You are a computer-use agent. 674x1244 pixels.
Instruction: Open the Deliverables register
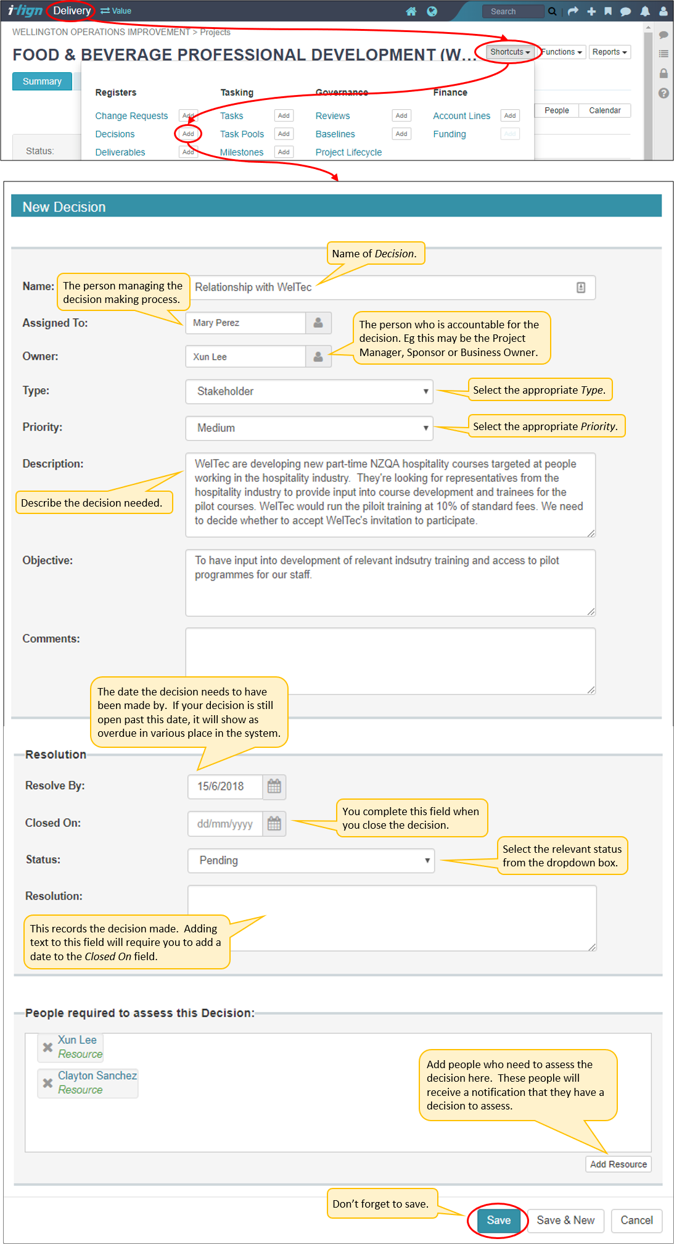tap(120, 152)
